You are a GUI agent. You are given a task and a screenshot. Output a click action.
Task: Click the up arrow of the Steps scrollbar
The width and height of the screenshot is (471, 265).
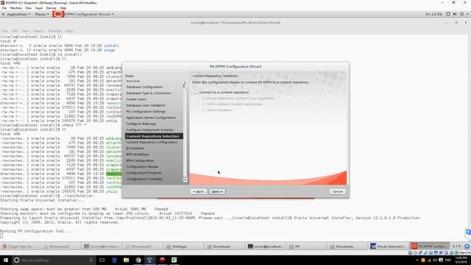coord(185,82)
